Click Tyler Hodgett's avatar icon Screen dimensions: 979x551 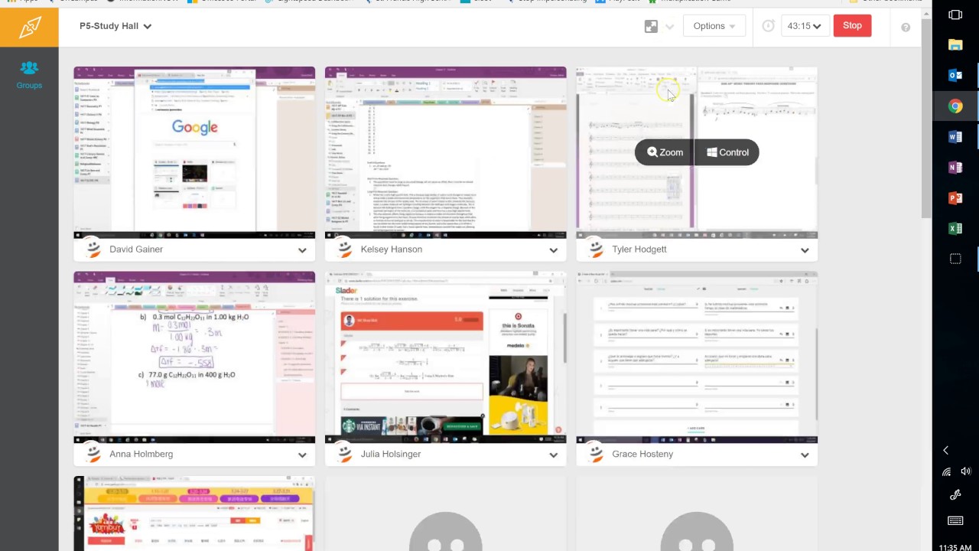pos(595,249)
